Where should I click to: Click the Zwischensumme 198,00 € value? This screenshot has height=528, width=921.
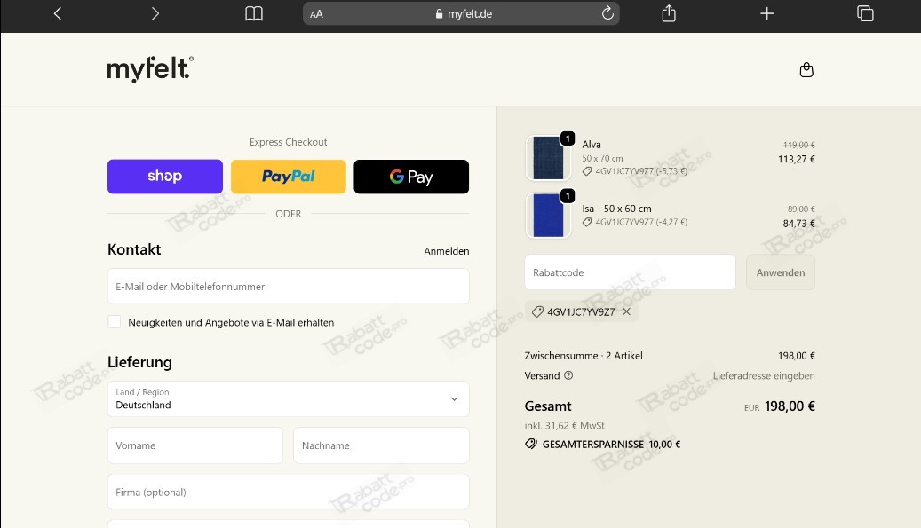click(x=797, y=356)
